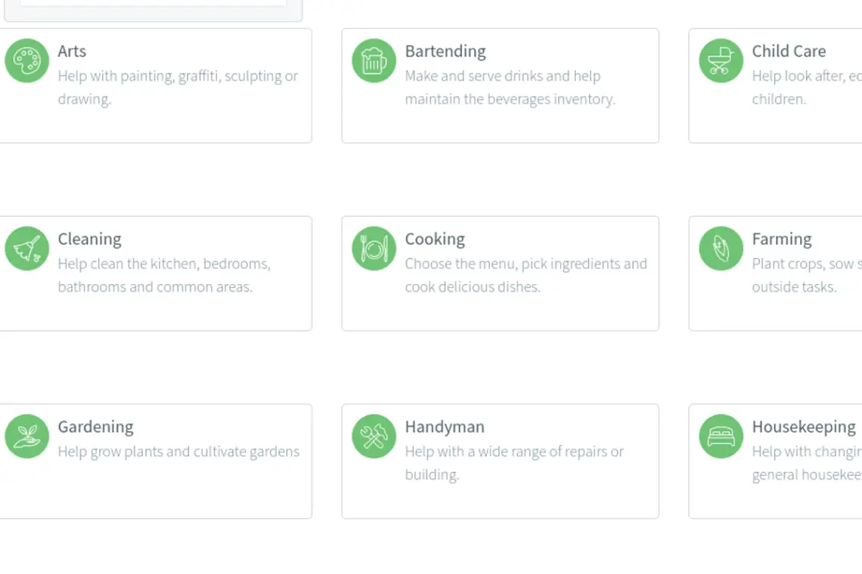The height and width of the screenshot is (574, 862).
Task: Click the Arts paint palette icon
Action: [x=27, y=60]
